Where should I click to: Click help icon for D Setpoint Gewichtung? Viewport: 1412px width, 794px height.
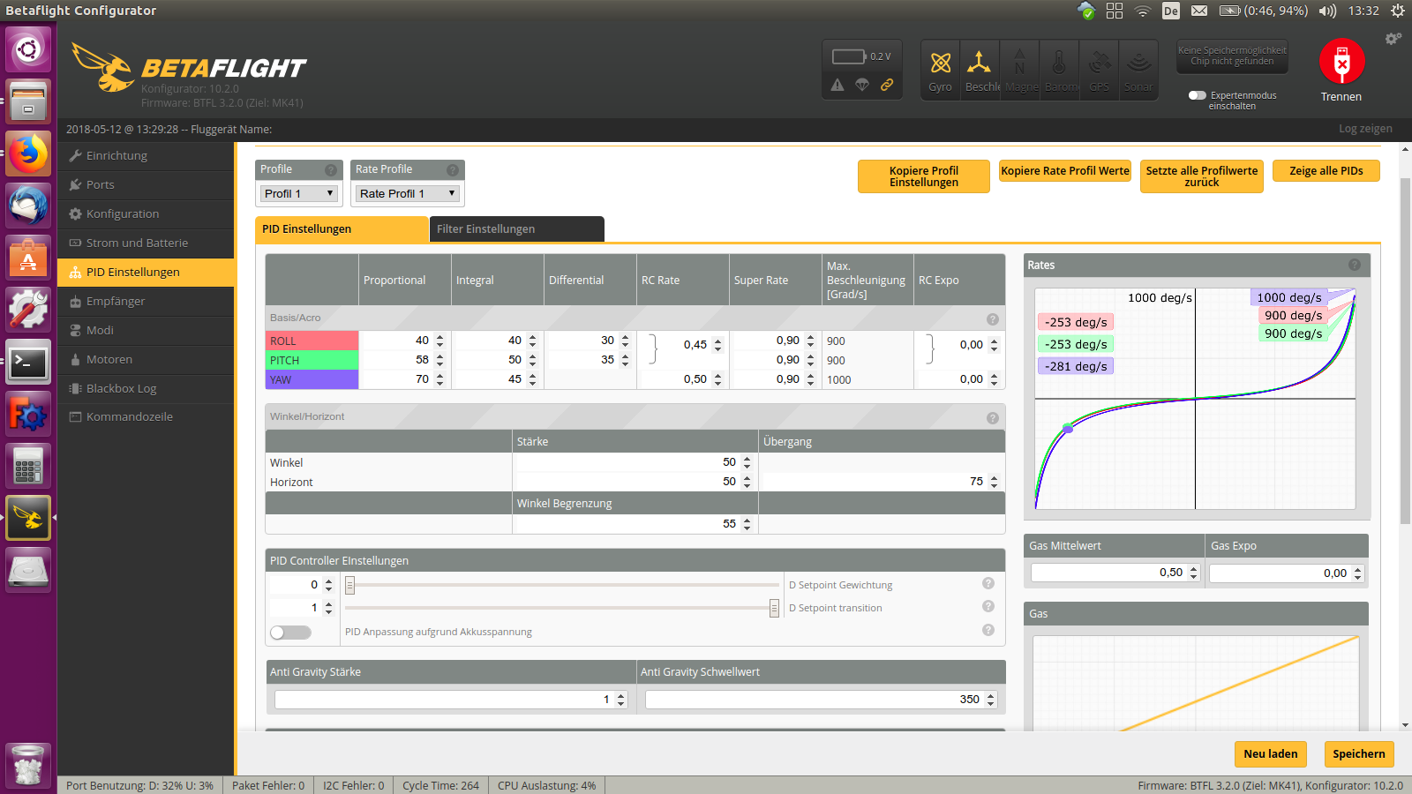tap(988, 583)
